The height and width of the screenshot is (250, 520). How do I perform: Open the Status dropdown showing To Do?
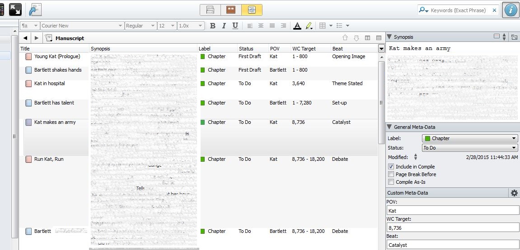470,148
